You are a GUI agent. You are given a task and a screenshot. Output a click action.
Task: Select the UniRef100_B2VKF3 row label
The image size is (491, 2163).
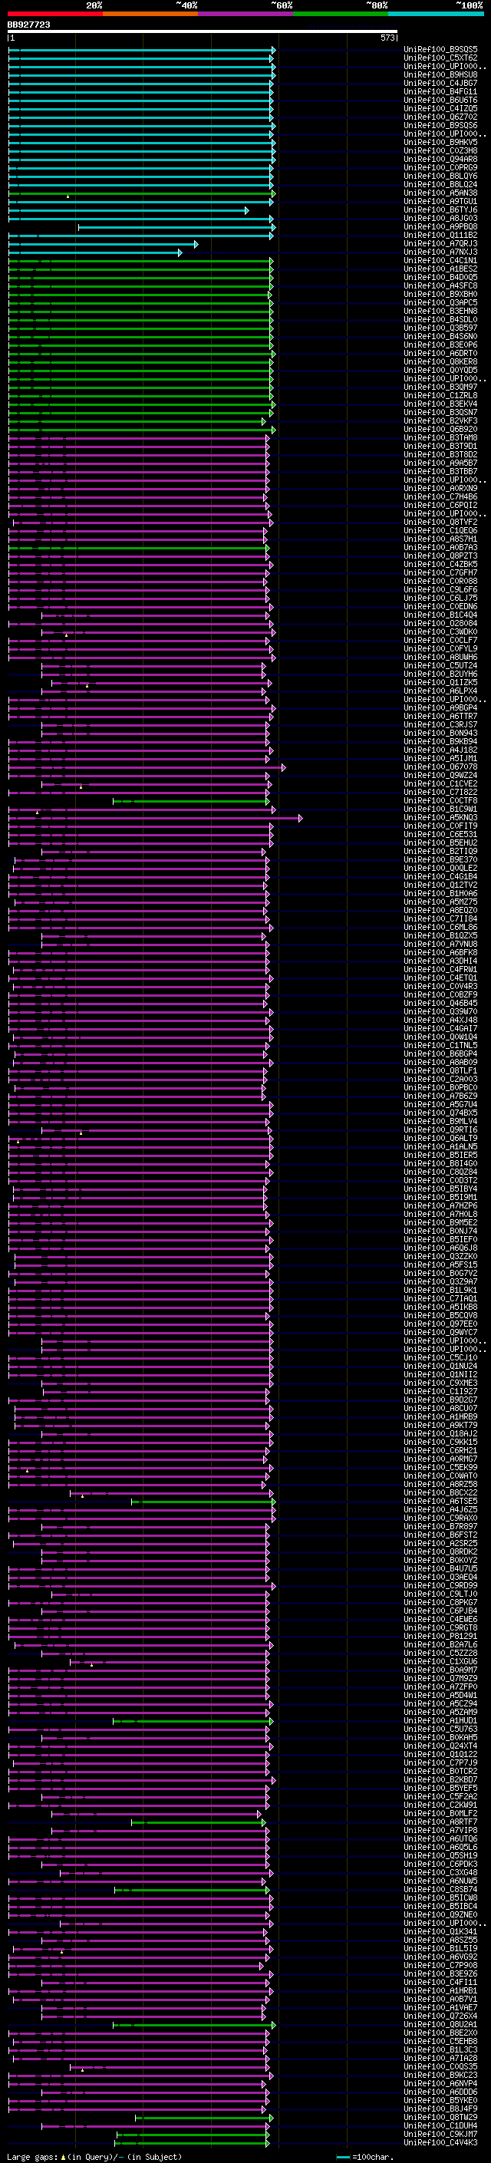click(x=440, y=420)
